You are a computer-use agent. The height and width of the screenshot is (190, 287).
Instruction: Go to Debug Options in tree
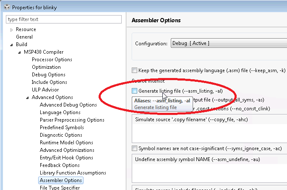[48, 75]
